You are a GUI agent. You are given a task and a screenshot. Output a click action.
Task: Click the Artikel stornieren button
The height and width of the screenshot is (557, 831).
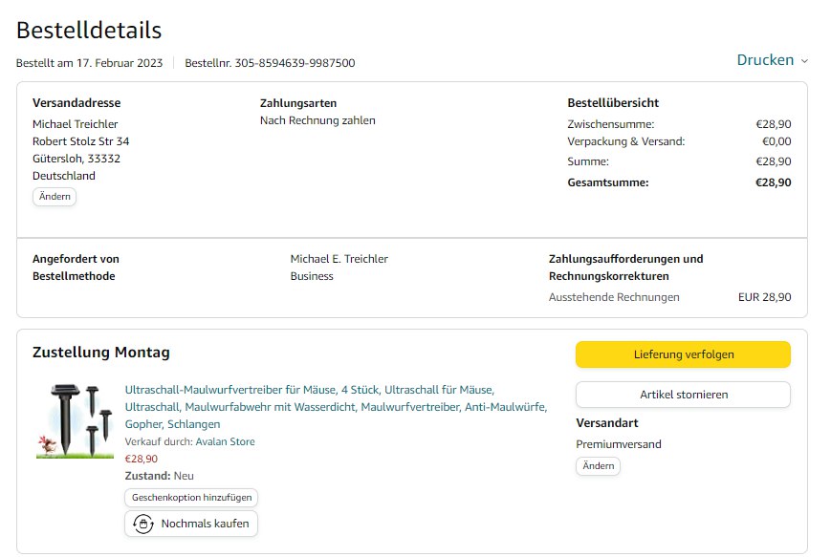point(683,395)
